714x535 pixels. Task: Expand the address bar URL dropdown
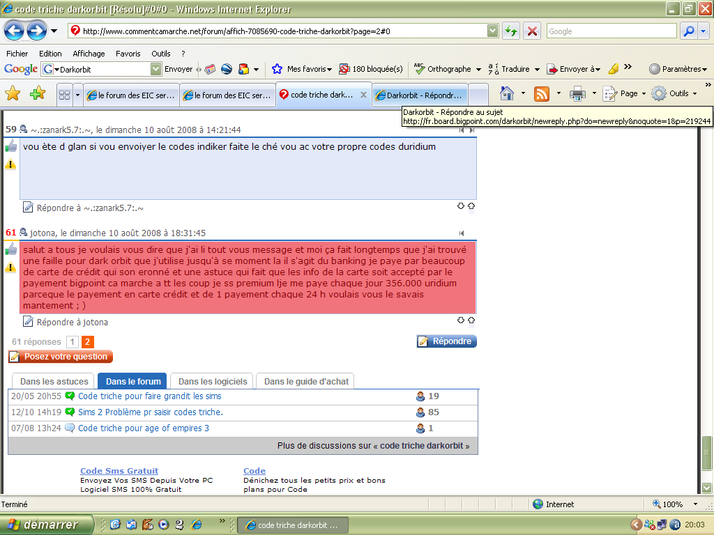[x=492, y=31]
